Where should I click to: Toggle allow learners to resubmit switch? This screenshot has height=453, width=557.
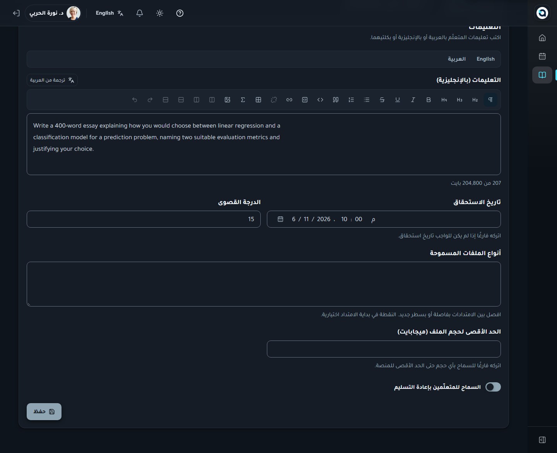pos(493,387)
